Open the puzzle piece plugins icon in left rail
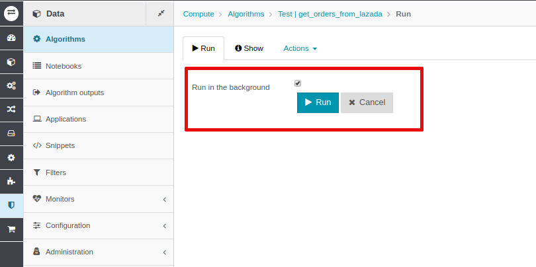 [x=11, y=181]
